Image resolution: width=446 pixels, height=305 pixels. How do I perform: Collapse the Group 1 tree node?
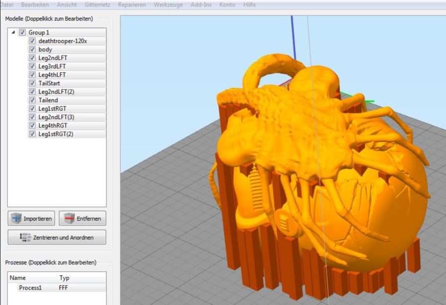pos(13,32)
